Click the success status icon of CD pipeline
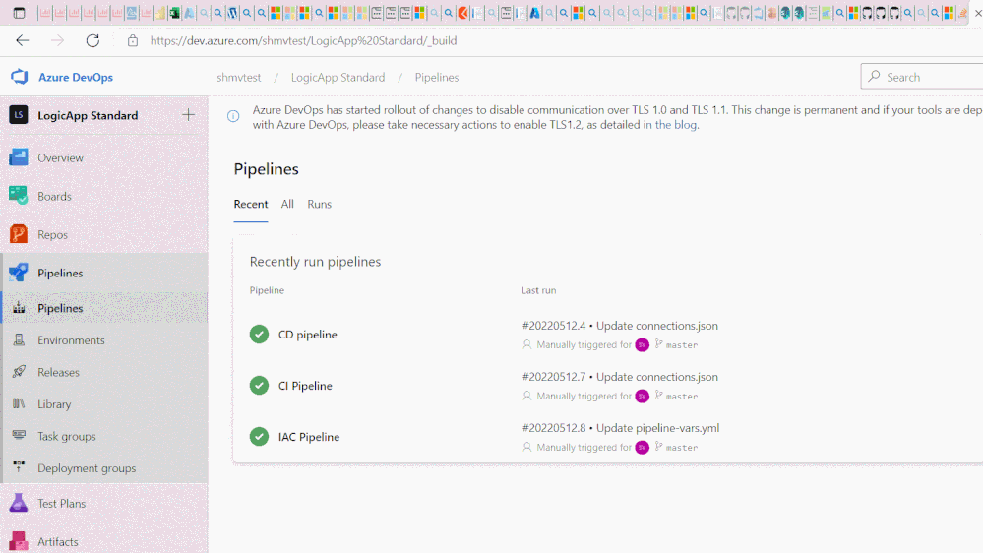Viewport: 983px width, 553px height. (259, 335)
